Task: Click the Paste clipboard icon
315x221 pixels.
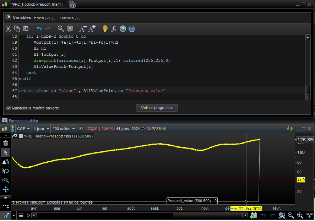Action: pyautogui.click(x=26, y=29)
